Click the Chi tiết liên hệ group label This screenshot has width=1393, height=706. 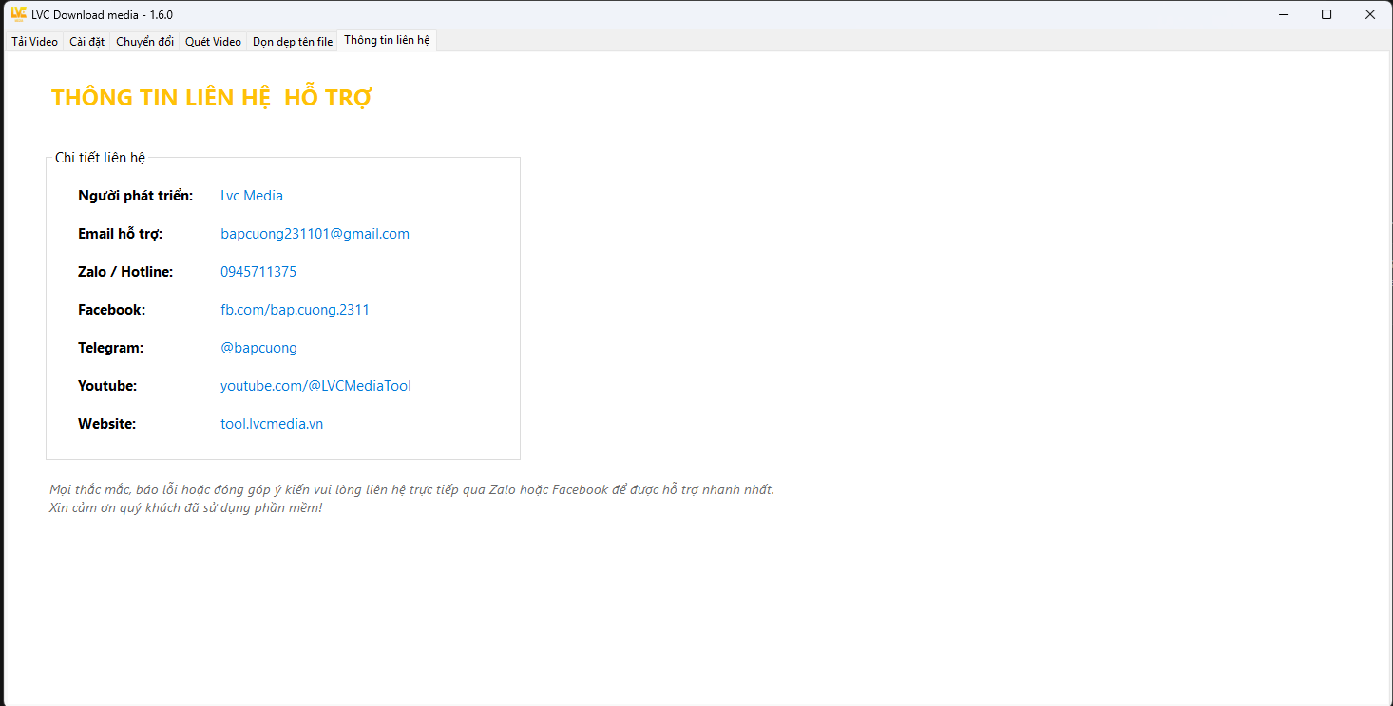pos(100,158)
